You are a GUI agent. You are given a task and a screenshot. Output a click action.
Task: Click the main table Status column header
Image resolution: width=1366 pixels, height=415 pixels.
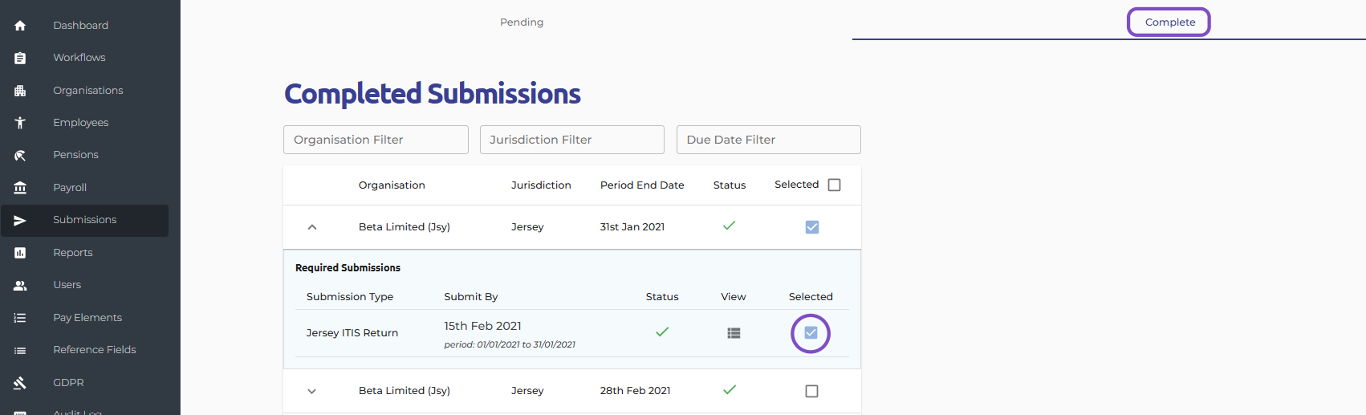(x=730, y=185)
